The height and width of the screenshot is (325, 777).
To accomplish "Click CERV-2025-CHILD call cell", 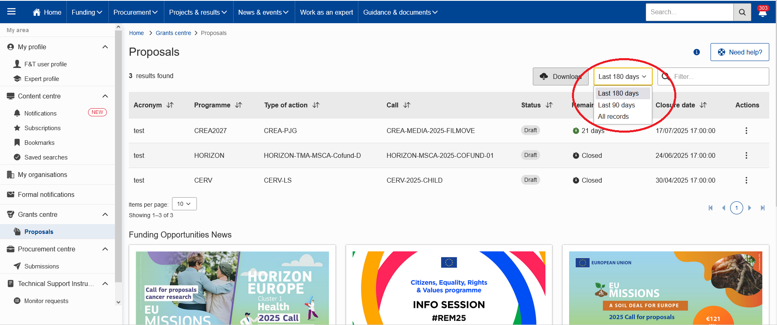I will tap(414, 180).
